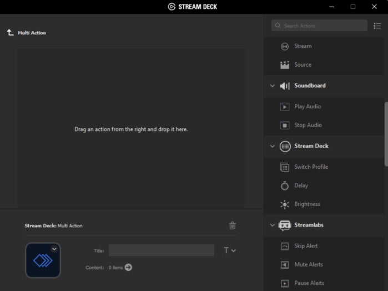Collapse the Soundboard category chevron
This screenshot has height=291, width=388.
(x=272, y=86)
